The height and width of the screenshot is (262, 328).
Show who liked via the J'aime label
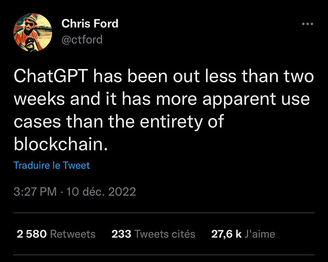tap(260, 234)
